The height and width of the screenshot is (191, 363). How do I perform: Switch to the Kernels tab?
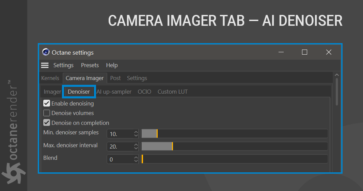pos(50,78)
